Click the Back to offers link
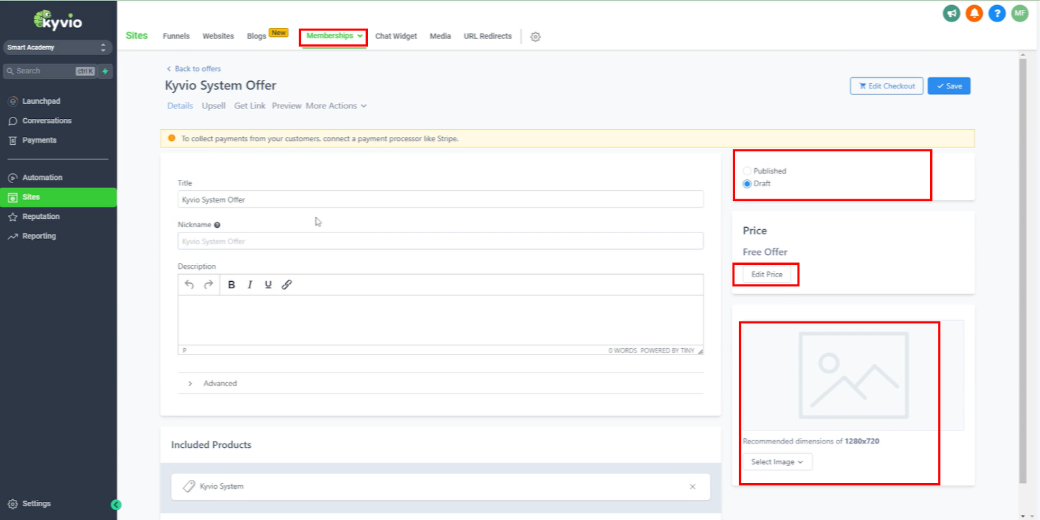 click(198, 69)
